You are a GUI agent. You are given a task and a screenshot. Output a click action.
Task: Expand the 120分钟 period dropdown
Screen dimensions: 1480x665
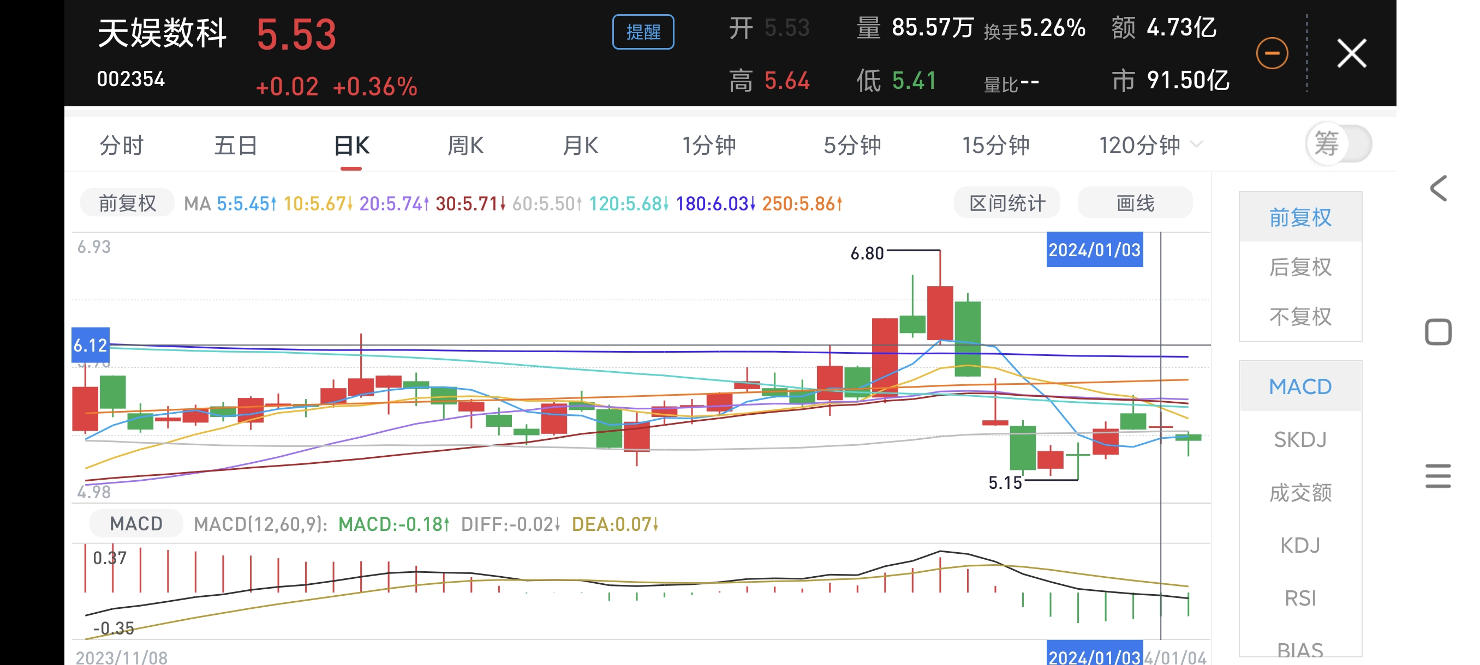[x=1149, y=145]
